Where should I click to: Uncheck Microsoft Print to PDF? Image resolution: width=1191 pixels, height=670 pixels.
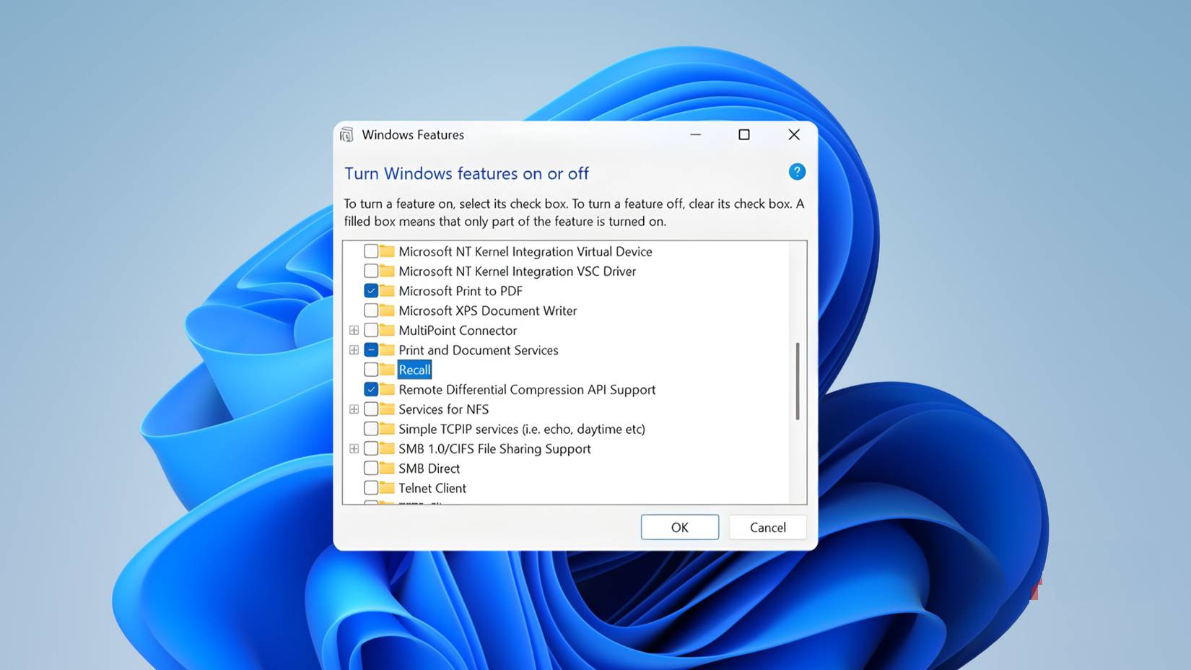(371, 291)
